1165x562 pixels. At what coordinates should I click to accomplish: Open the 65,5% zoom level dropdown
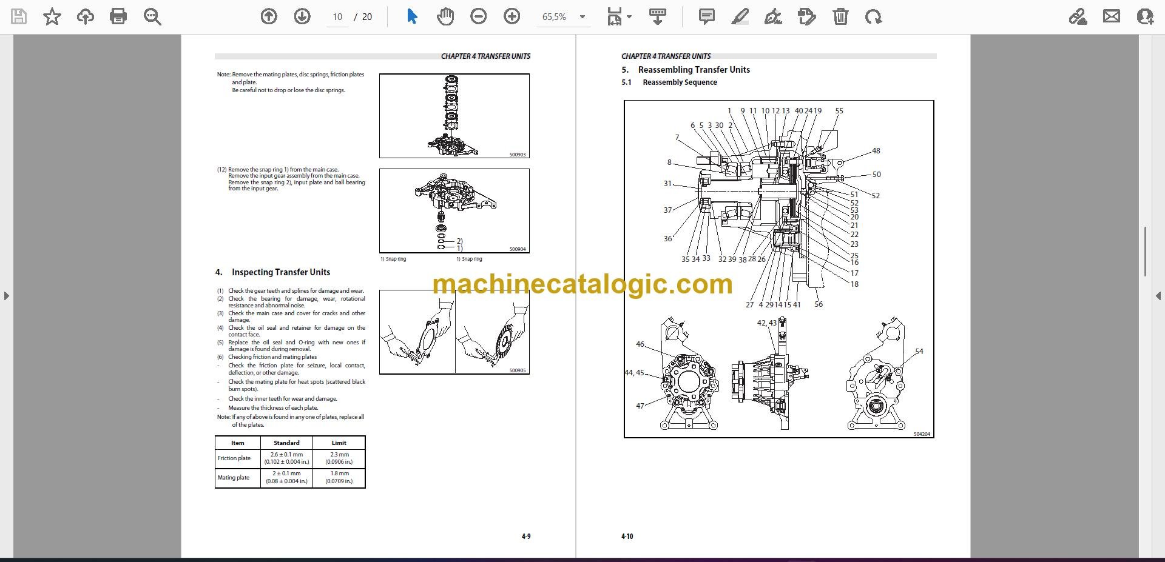(x=563, y=17)
